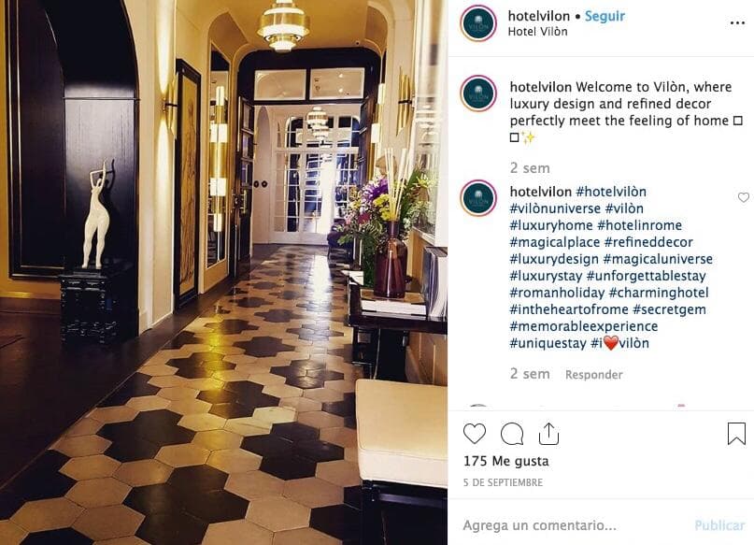The image size is (754, 545).
Task: Open the #romanholiday hashtag
Action: [x=557, y=293]
